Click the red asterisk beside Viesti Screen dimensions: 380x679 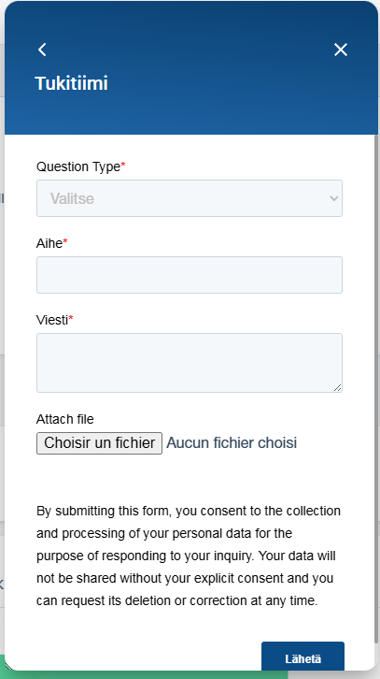(71, 318)
